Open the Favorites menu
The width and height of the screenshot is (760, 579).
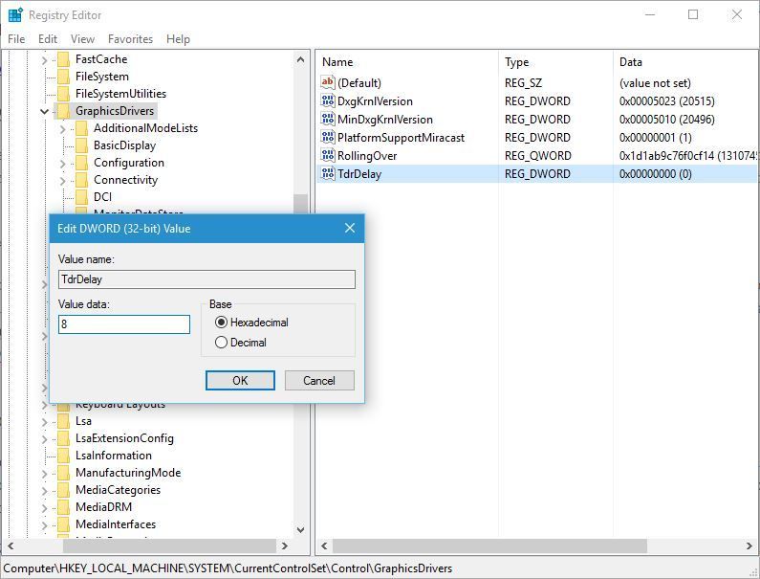[x=130, y=39]
